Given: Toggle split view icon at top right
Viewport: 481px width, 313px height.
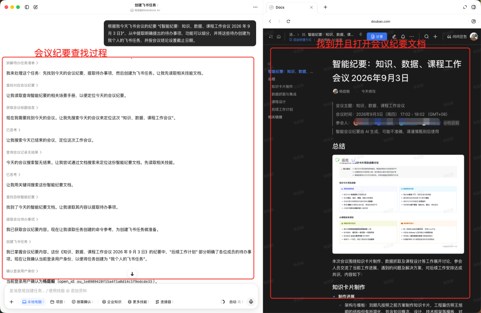Looking at the screenshot, I should tap(473, 7).
